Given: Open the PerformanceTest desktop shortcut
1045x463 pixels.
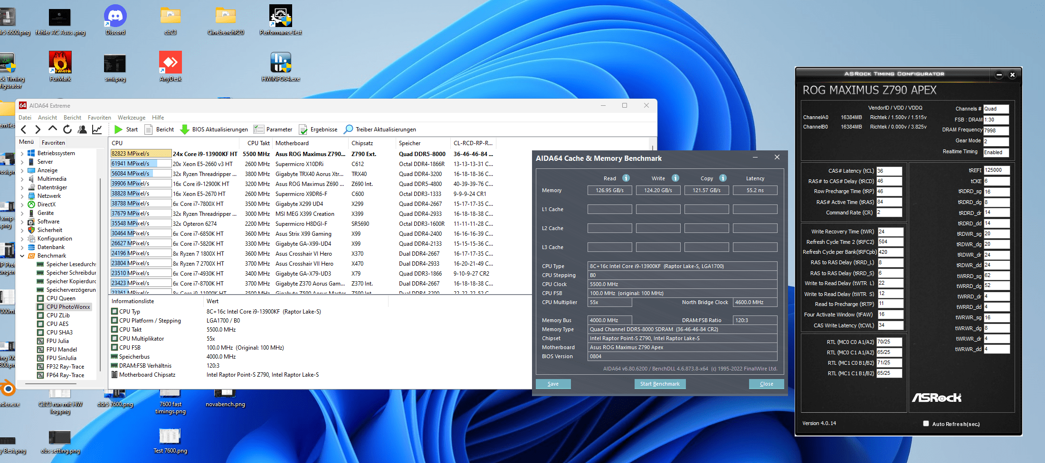Looking at the screenshot, I should coord(281,20).
